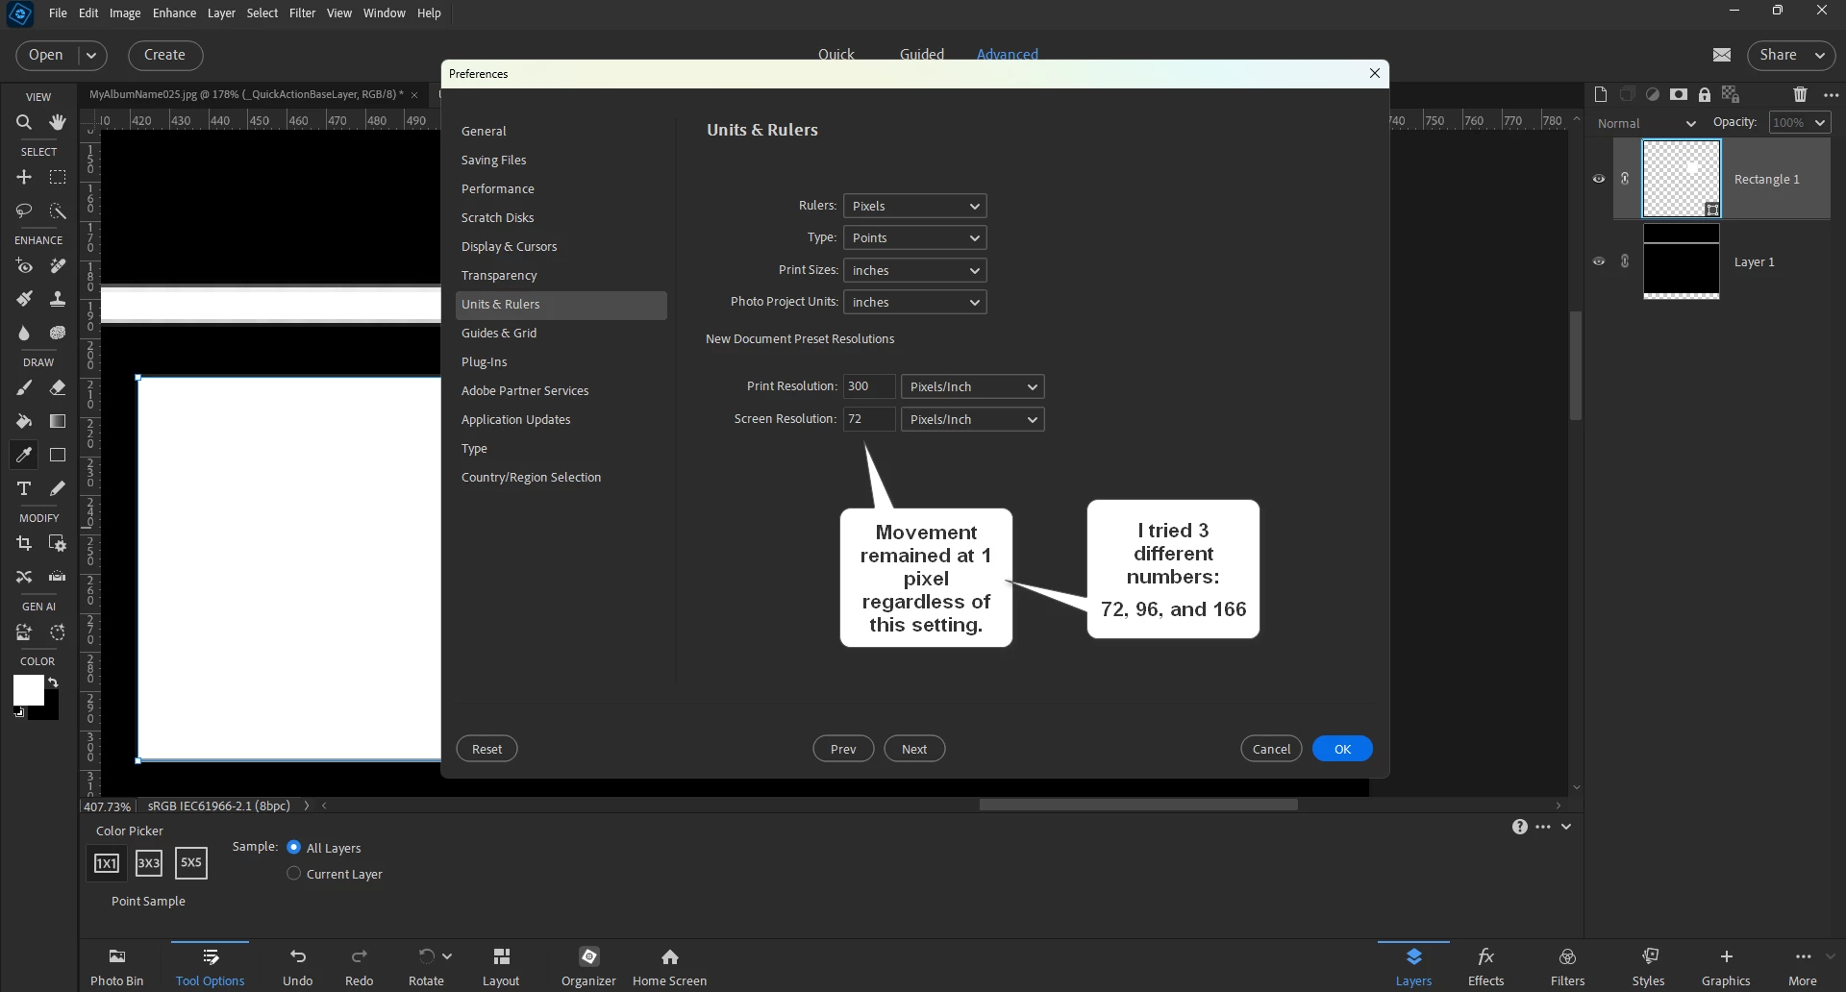Open Screen Resolution Pixels/Inch dropdown
Screen dimensions: 1846x992
click(x=973, y=419)
